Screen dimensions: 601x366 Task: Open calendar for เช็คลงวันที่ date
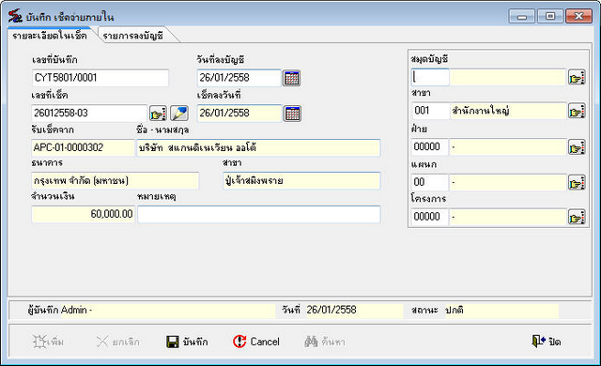[x=292, y=114]
